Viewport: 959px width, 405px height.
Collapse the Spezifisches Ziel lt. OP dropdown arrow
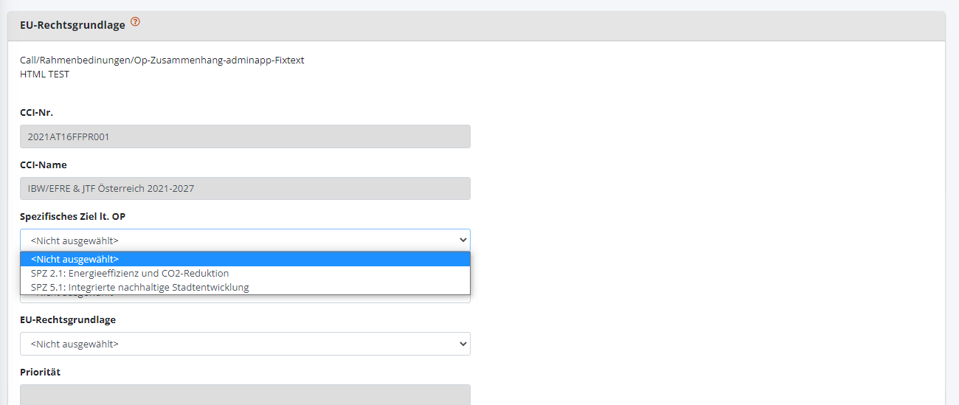pyautogui.click(x=463, y=240)
